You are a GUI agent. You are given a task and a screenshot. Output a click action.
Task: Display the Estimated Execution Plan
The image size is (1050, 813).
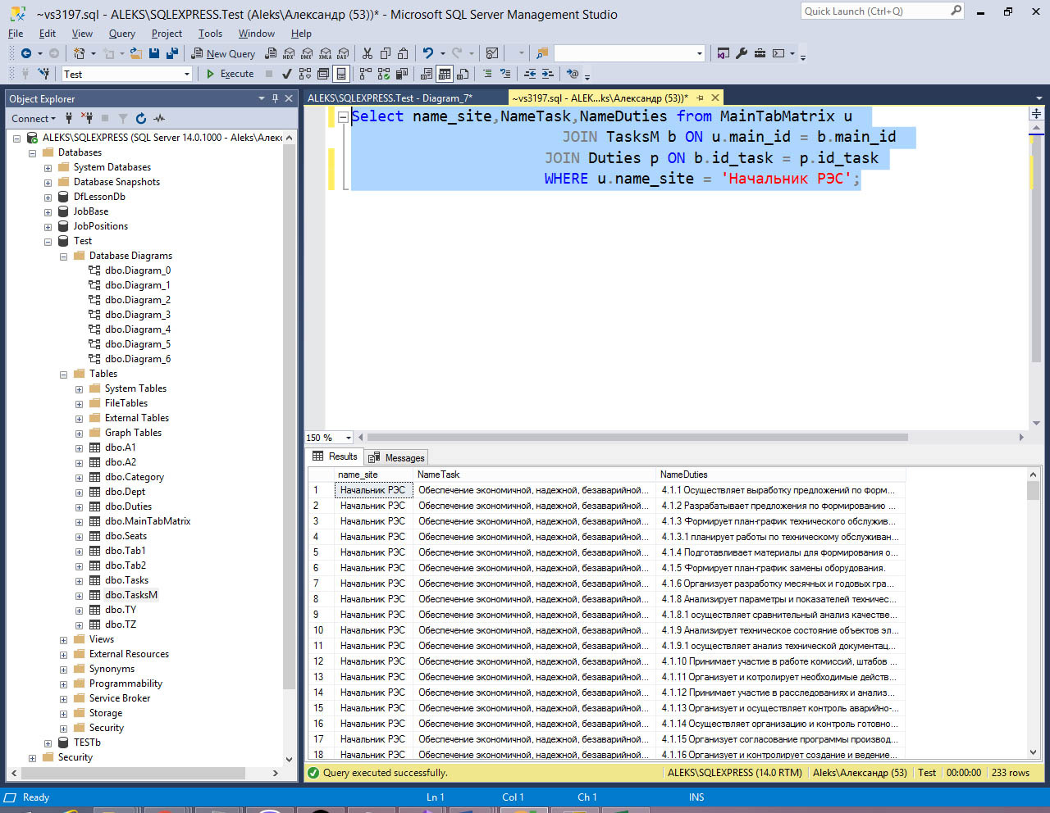(305, 74)
